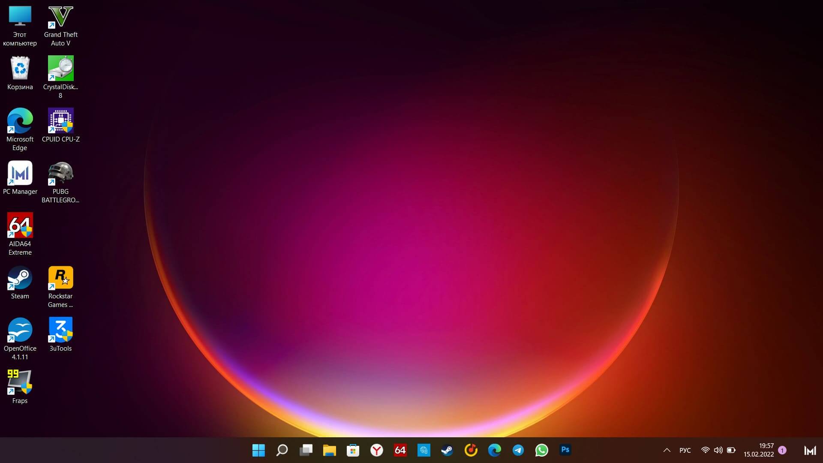Open notification badge next to clock
The image size is (823, 463).
coord(782,450)
